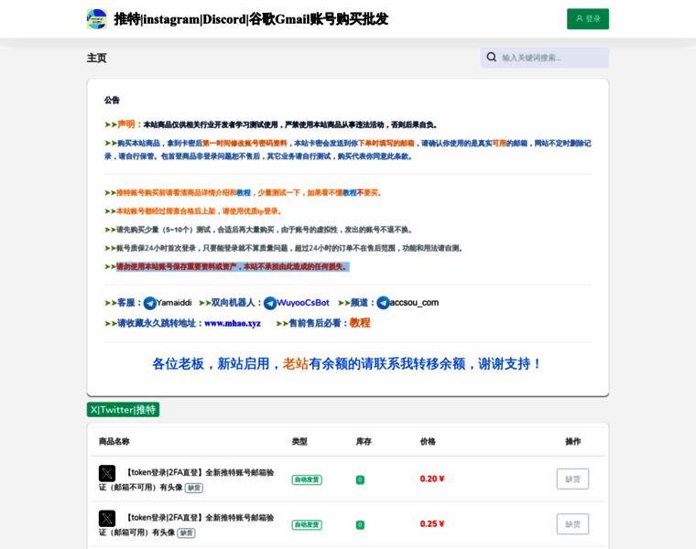The width and height of the screenshot is (696, 549).
Task: Click the 类型 column header
Action: click(299, 442)
